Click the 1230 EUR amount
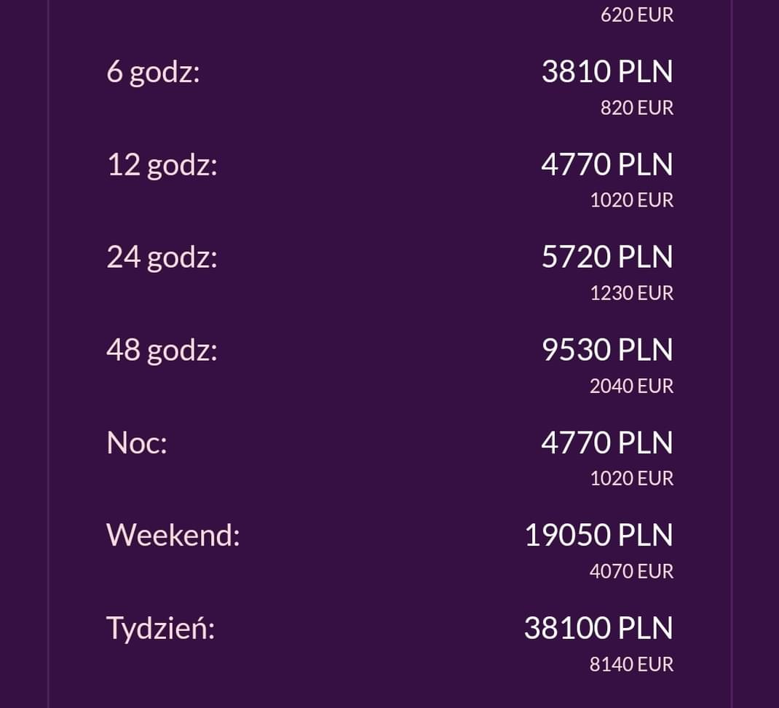Image resolution: width=779 pixels, height=708 pixels. [632, 293]
